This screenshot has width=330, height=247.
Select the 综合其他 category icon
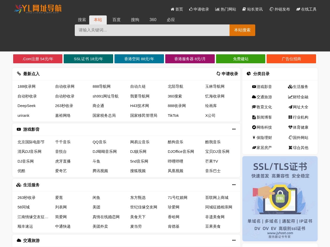pos(290,148)
